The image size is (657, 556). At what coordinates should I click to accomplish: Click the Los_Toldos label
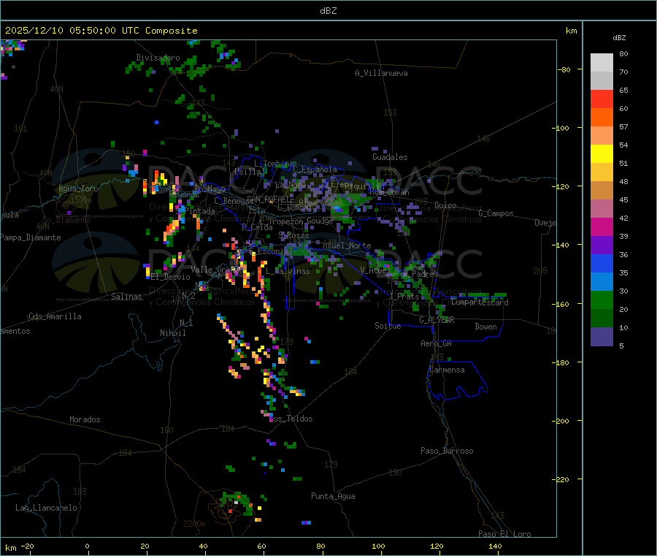[x=291, y=419]
